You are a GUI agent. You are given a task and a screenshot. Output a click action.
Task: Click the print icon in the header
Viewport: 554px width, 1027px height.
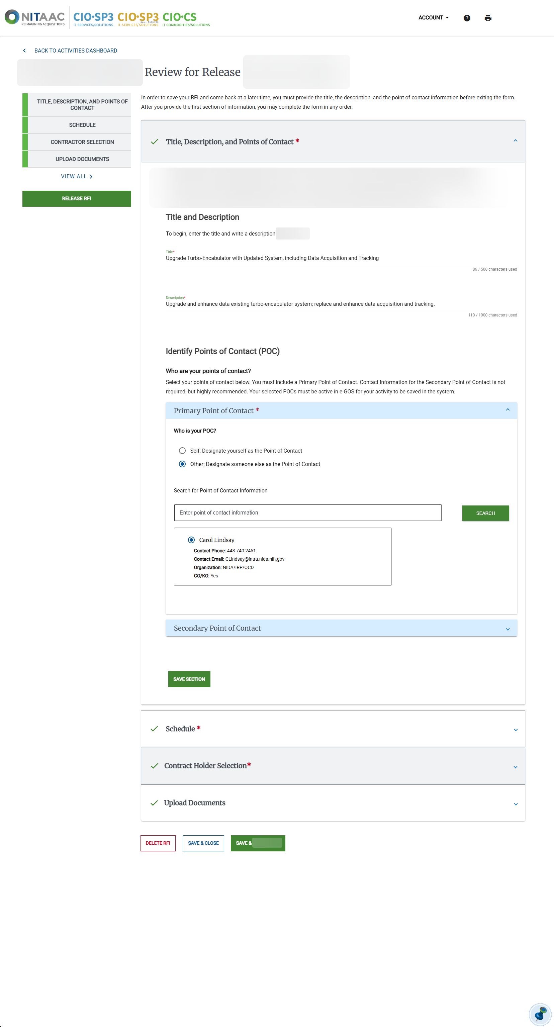point(488,17)
